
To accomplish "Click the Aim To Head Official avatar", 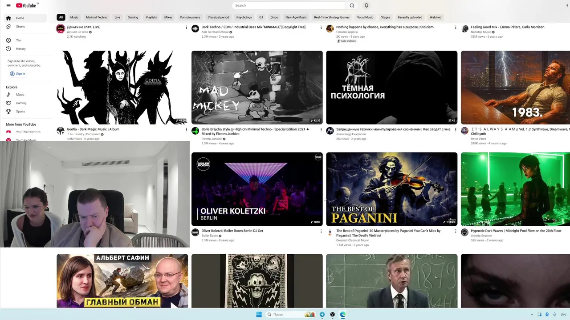I will [x=195, y=29].
